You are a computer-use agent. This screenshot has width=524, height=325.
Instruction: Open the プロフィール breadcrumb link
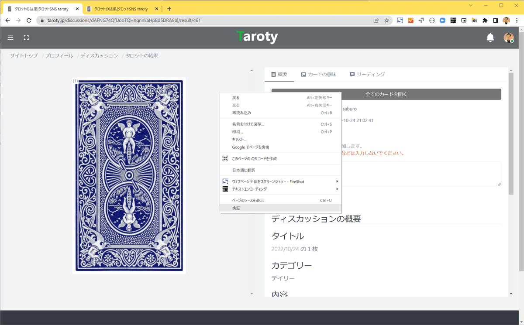point(59,56)
